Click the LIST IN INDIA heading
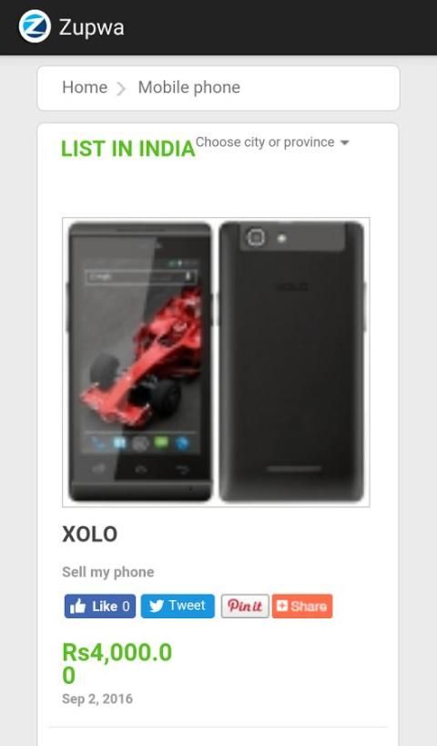 (128, 149)
